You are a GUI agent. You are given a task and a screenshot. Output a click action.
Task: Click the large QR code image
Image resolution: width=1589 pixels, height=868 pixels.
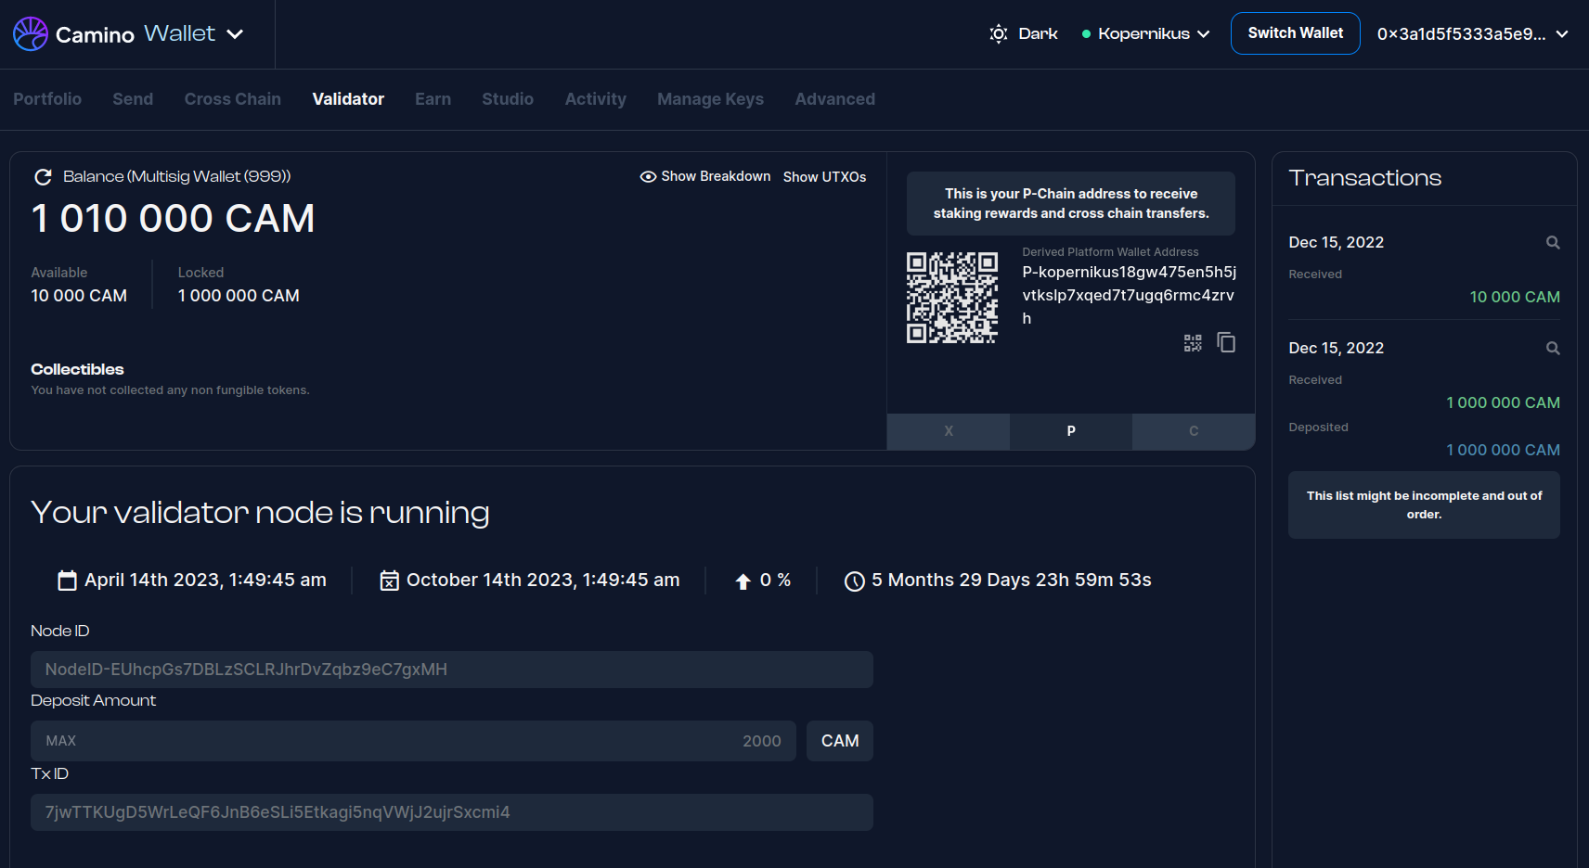coord(951,298)
